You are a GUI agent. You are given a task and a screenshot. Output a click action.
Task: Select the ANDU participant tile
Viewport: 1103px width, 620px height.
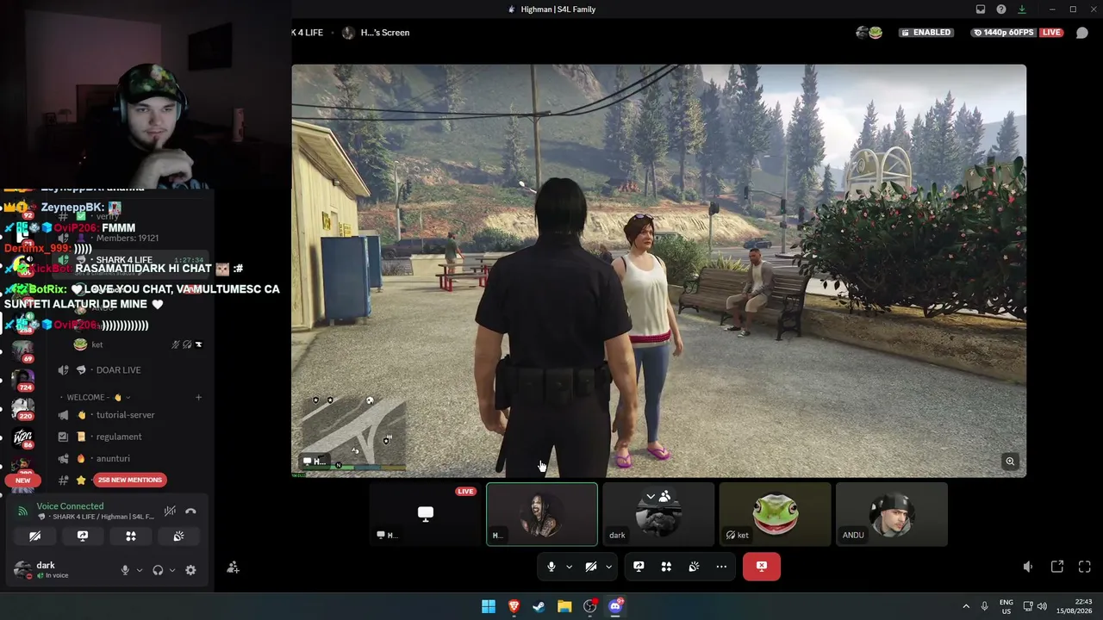point(891,514)
